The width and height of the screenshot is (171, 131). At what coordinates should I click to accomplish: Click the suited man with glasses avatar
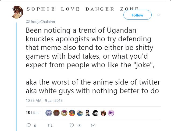pos(88,113)
